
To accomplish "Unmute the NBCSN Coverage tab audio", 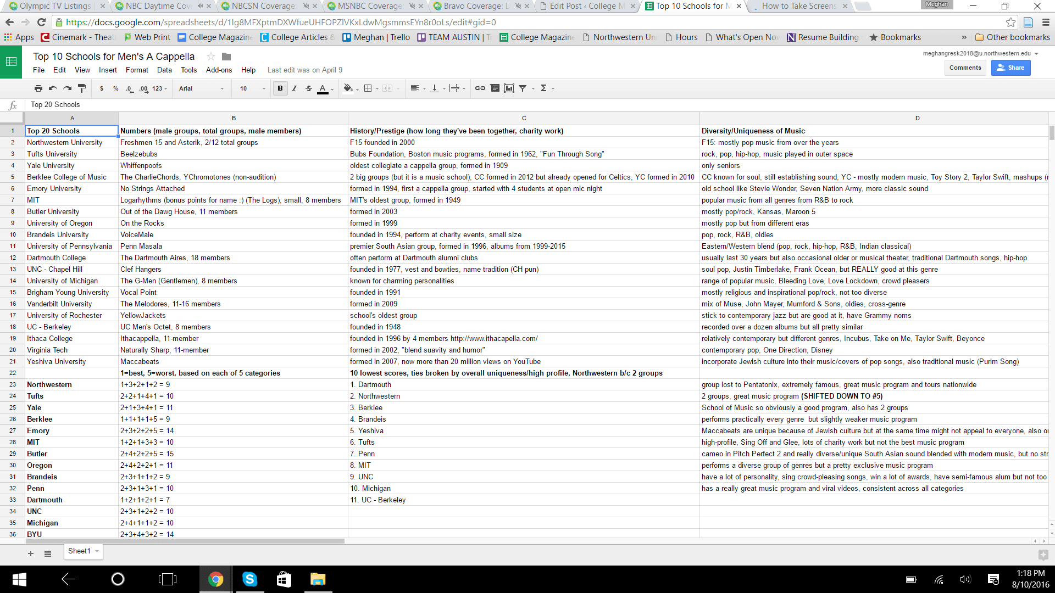I will coord(306,6).
